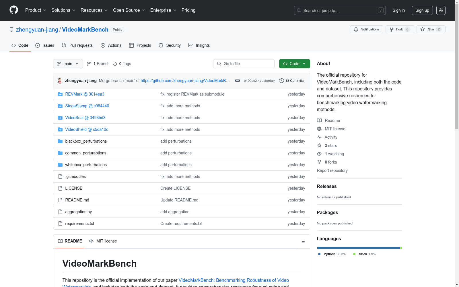Click the Shell 1.5% language legend

click(365, 254)
